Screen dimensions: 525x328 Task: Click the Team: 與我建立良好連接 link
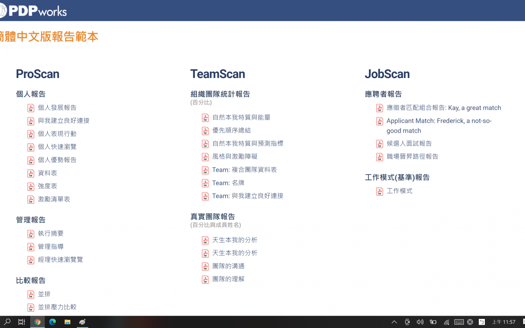pyautogui.click(x=248, y=196)
